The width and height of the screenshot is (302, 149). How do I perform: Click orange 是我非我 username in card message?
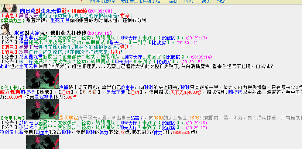pos(68,118)
